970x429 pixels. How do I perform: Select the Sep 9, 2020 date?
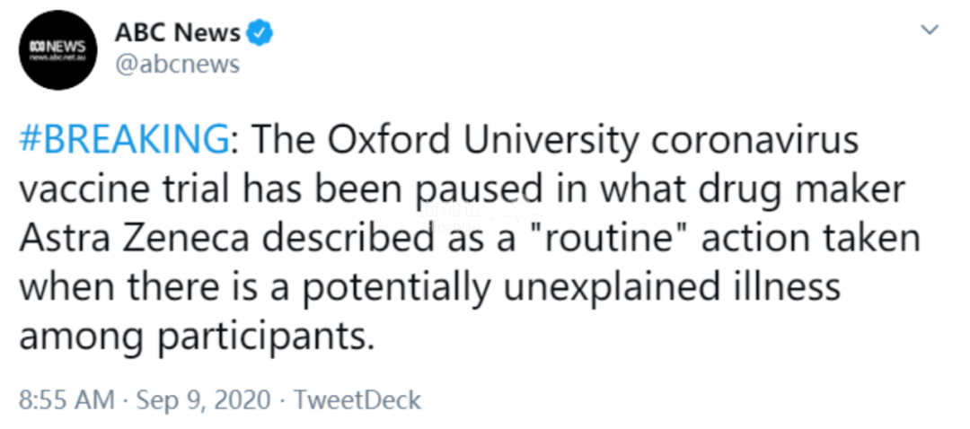pyautogui.click(x=204, y=400)
